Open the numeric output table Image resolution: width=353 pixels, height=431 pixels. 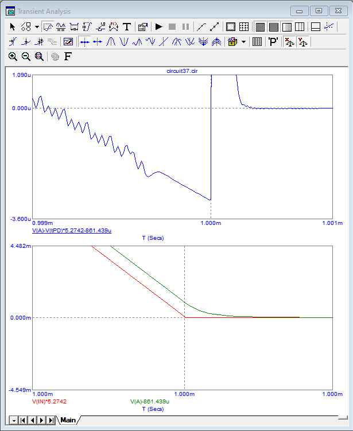(257, 42)
